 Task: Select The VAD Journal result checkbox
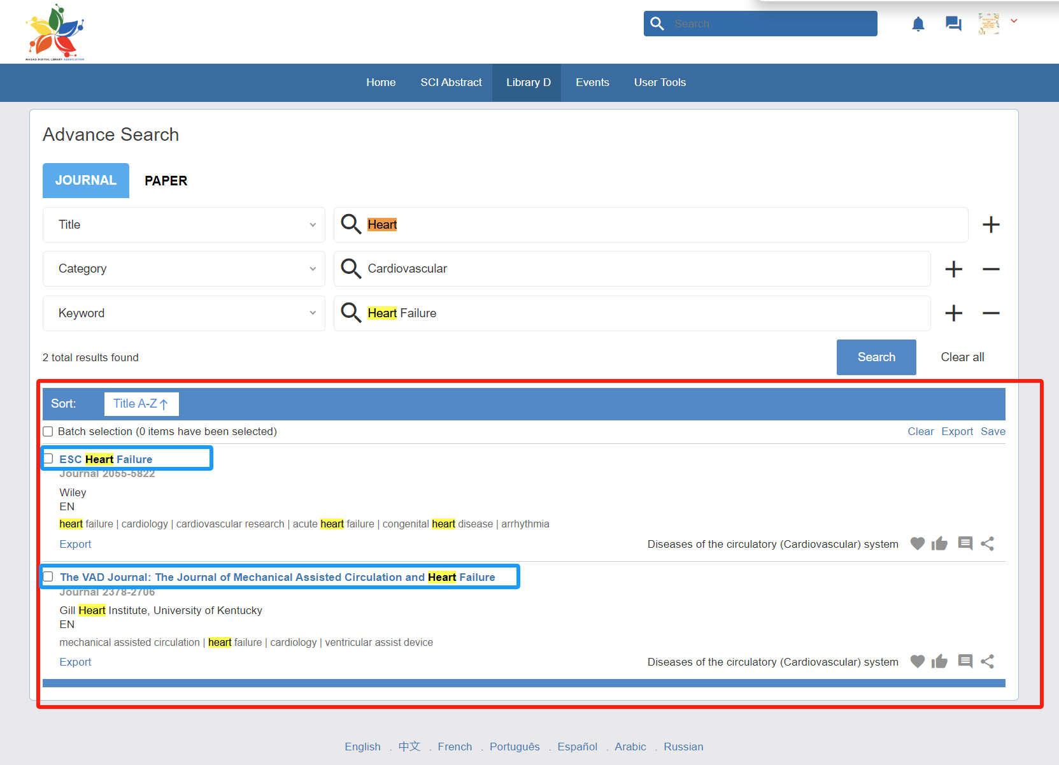click(48, 577)
